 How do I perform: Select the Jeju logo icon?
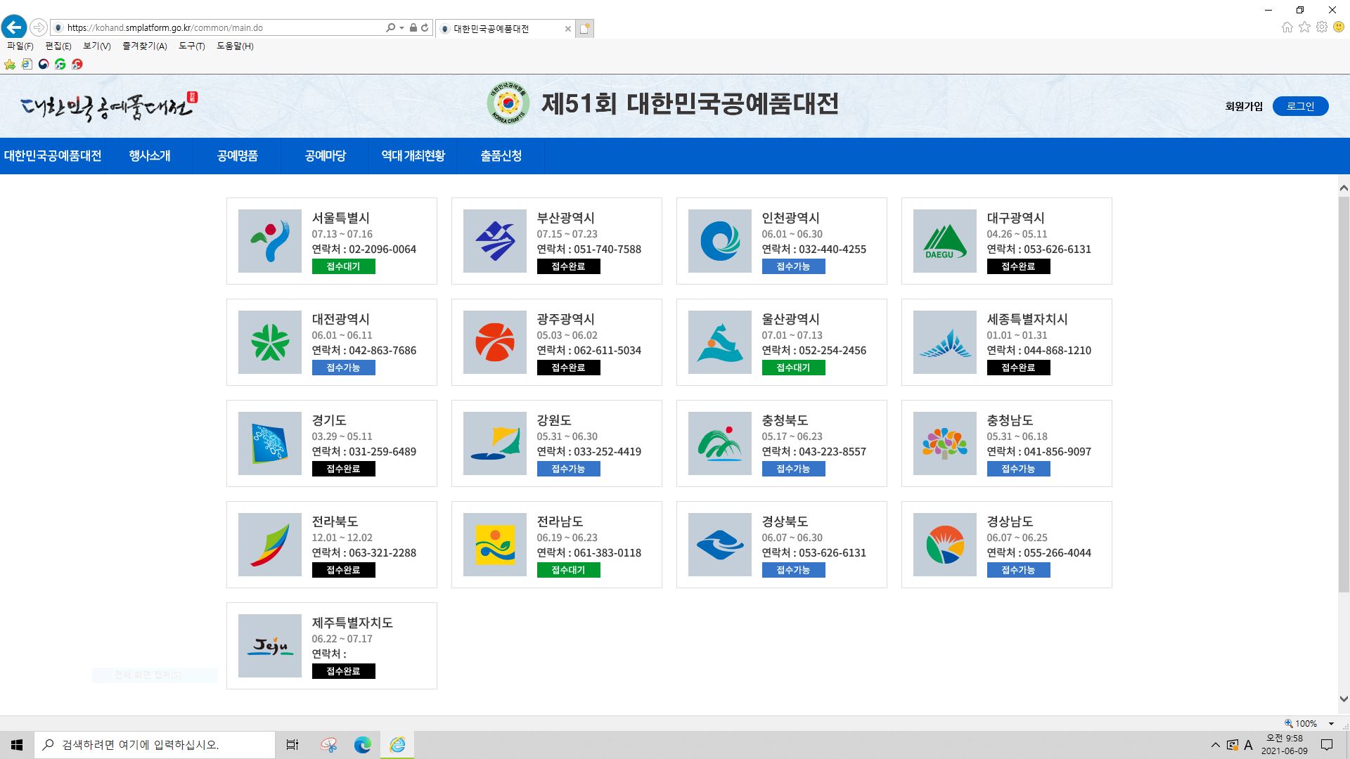click(270, 646)
